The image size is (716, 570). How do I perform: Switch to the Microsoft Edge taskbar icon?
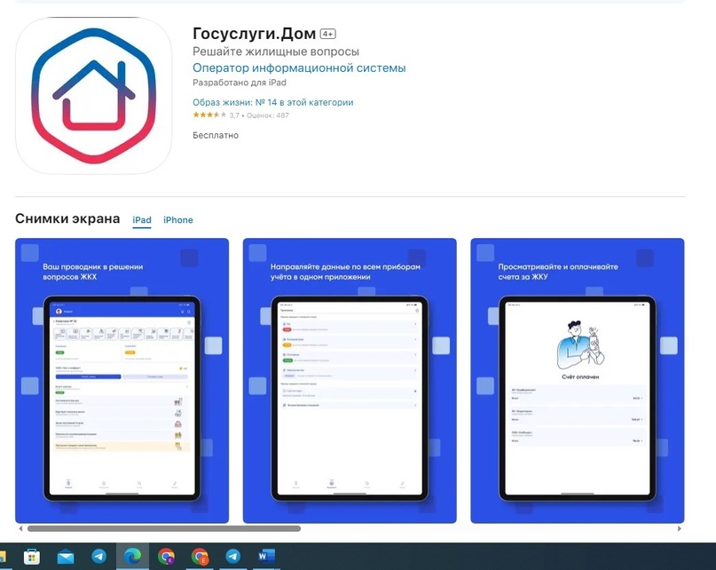point(132,557)
